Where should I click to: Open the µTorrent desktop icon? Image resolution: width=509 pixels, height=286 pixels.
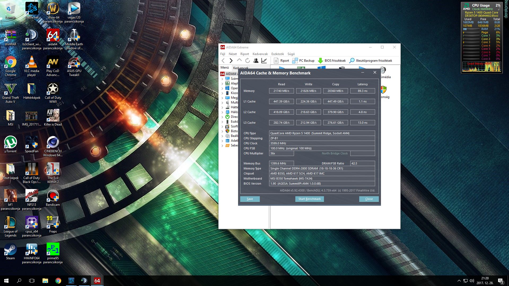pyautogui.click(x=10, y=144)
